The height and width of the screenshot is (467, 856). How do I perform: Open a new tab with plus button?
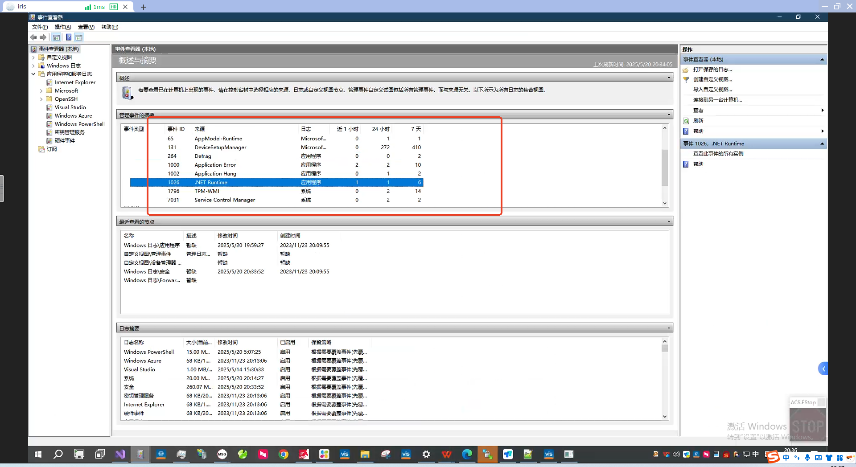coord(144,7)
